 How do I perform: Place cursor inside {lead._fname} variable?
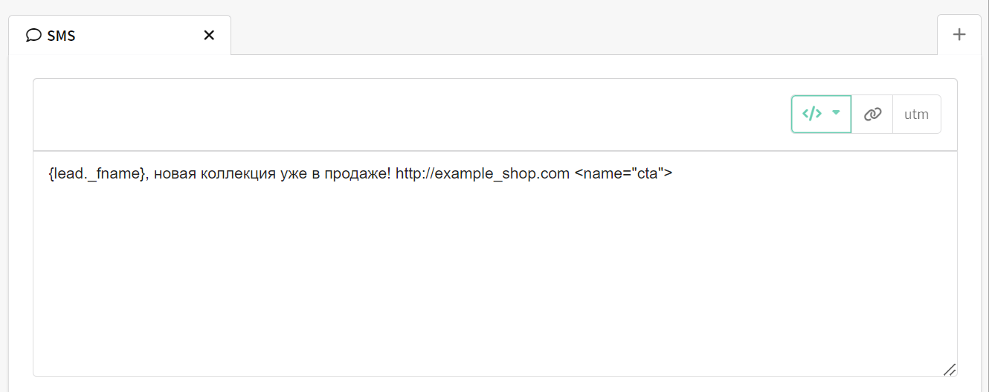point(97,174)
